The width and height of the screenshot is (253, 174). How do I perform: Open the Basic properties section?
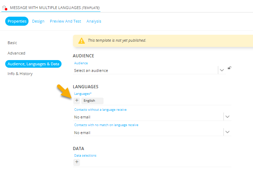(13, 43)
